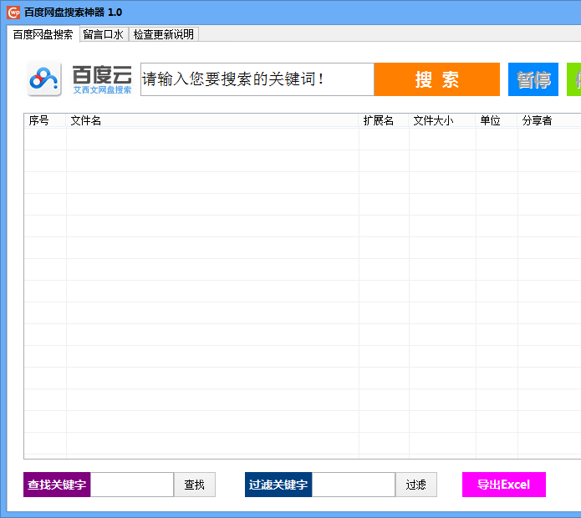Click the 分享者 column header
Screen dimensions: 581x518
coord(548,121)
